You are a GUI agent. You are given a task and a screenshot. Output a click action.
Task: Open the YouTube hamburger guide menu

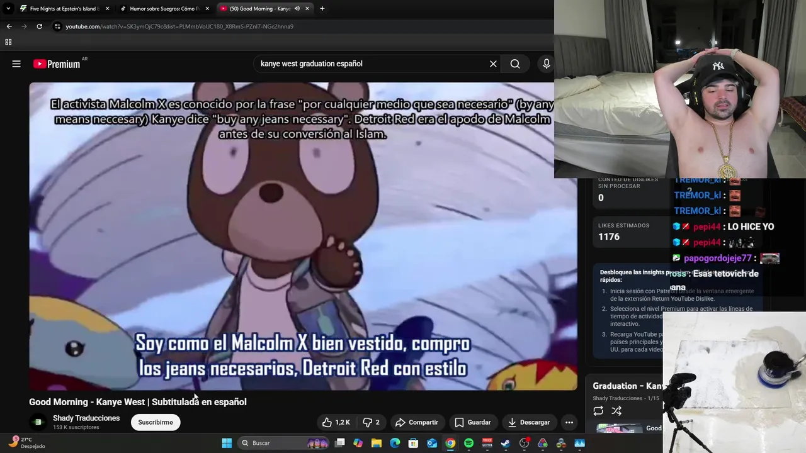click(x=16, y=64)
